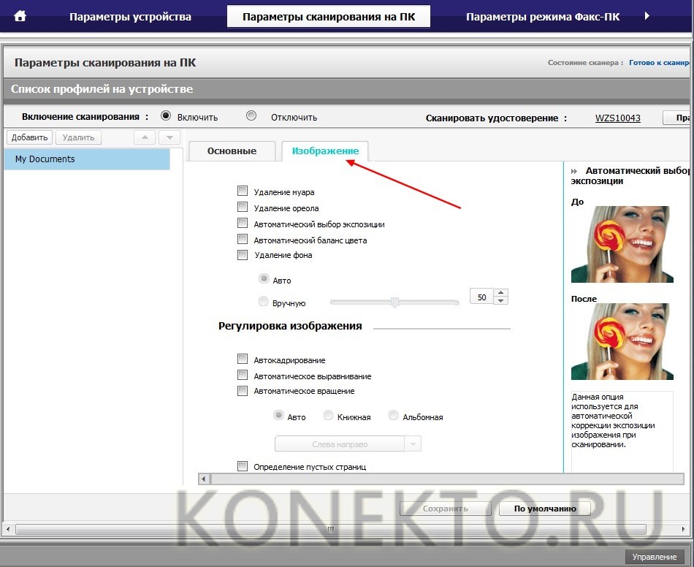Click the Home icon in top bar

coord(20,16)
